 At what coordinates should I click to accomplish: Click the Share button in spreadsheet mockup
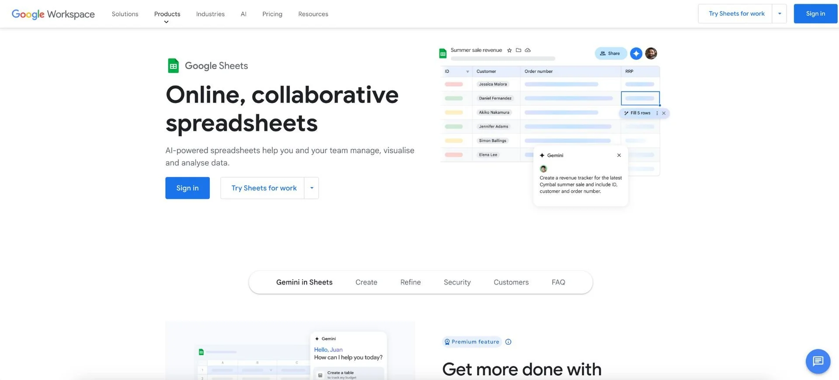(610, 53)
